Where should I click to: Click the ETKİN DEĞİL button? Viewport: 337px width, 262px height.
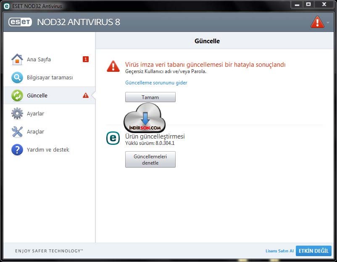click(x=313, y=251)
